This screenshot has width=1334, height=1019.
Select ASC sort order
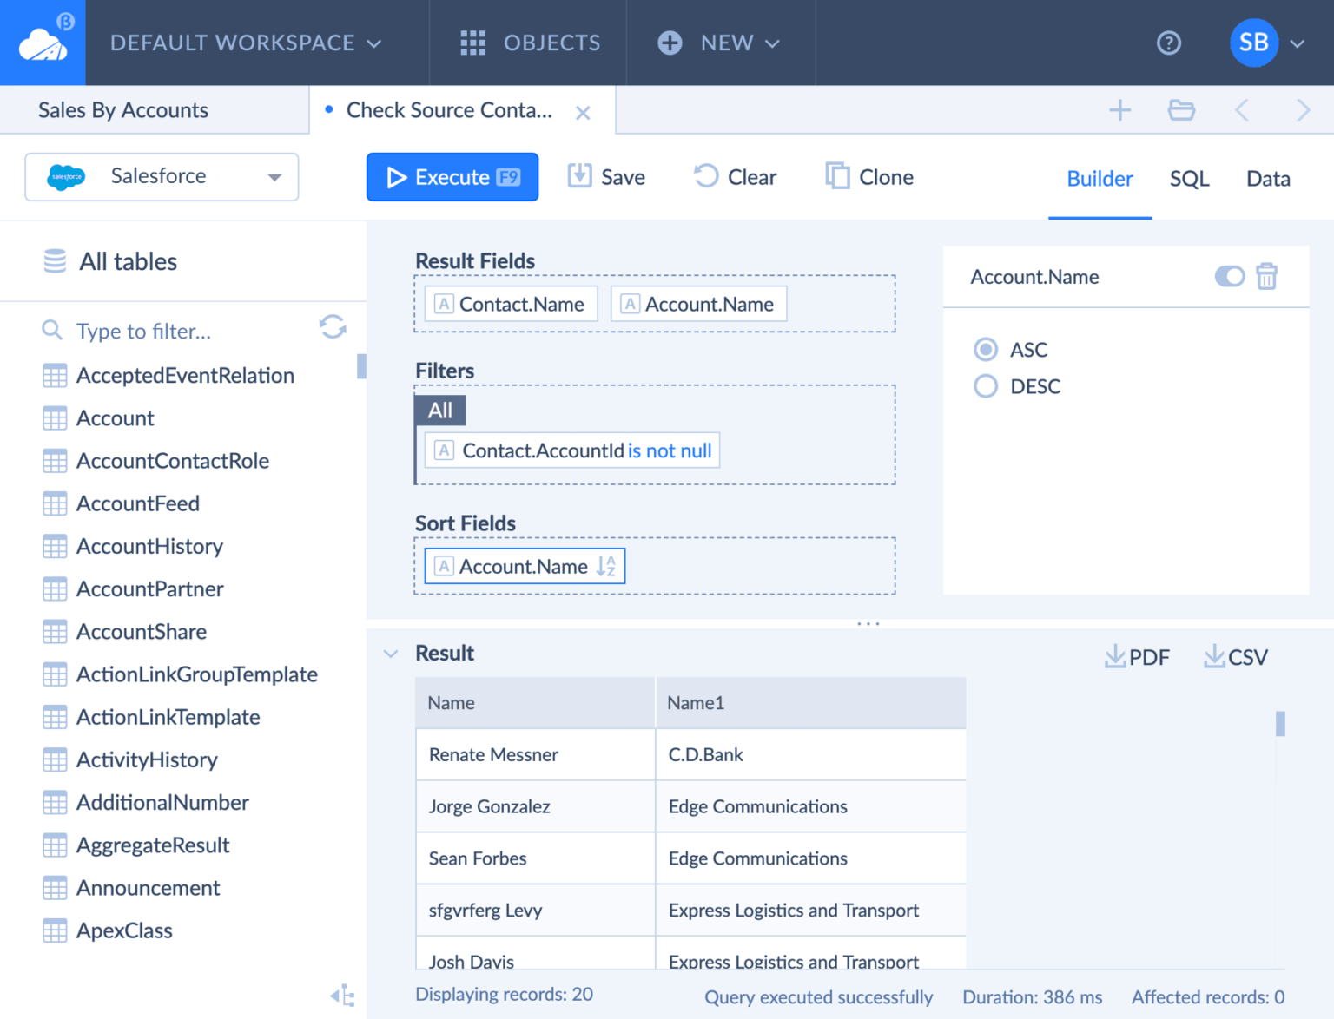[x=986, y=350]
